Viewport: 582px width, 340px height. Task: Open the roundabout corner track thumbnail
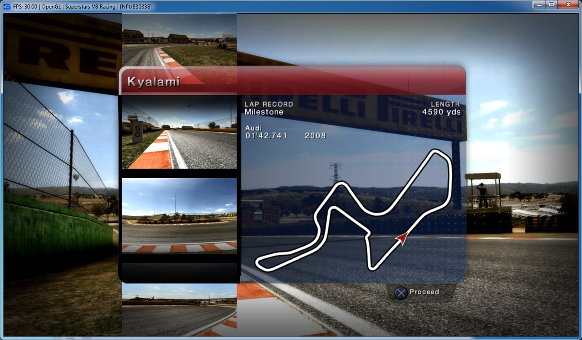point(179,216)
